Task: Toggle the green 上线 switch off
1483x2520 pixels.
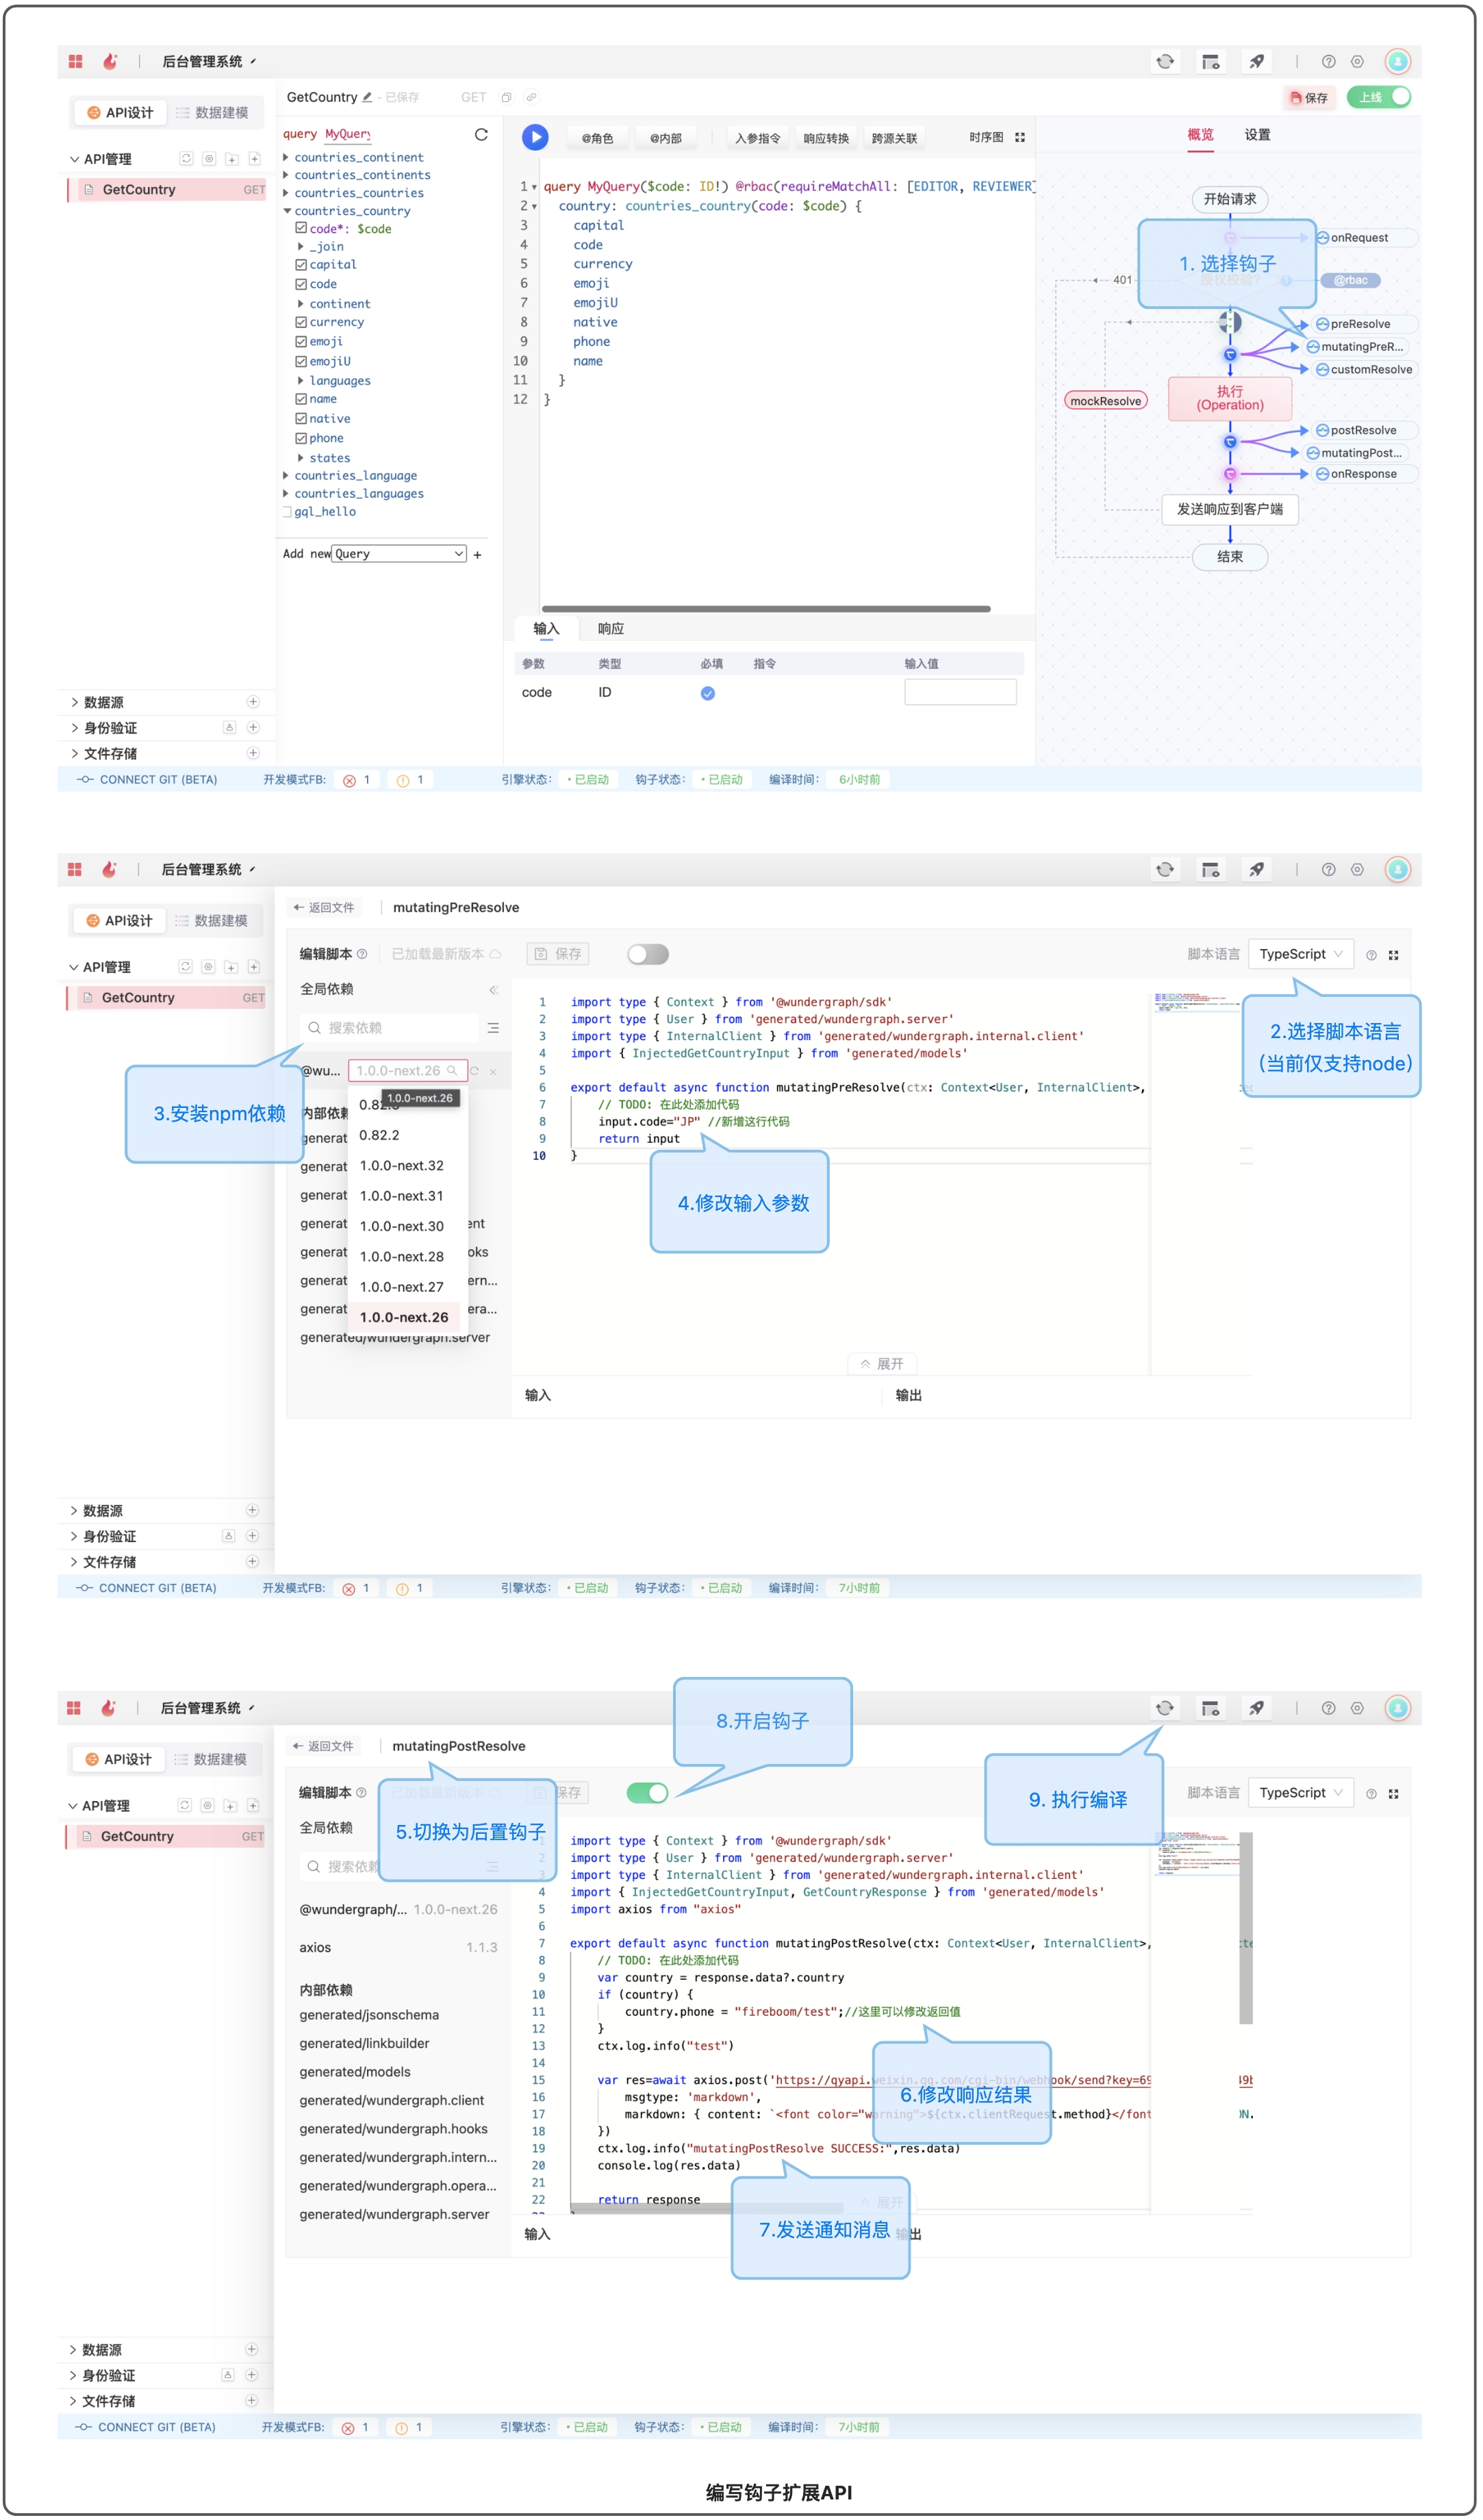Action: (x=1379, y=97)
